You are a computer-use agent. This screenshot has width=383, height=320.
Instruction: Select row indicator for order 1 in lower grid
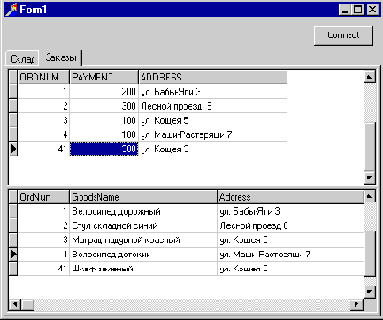click(13, 211)
